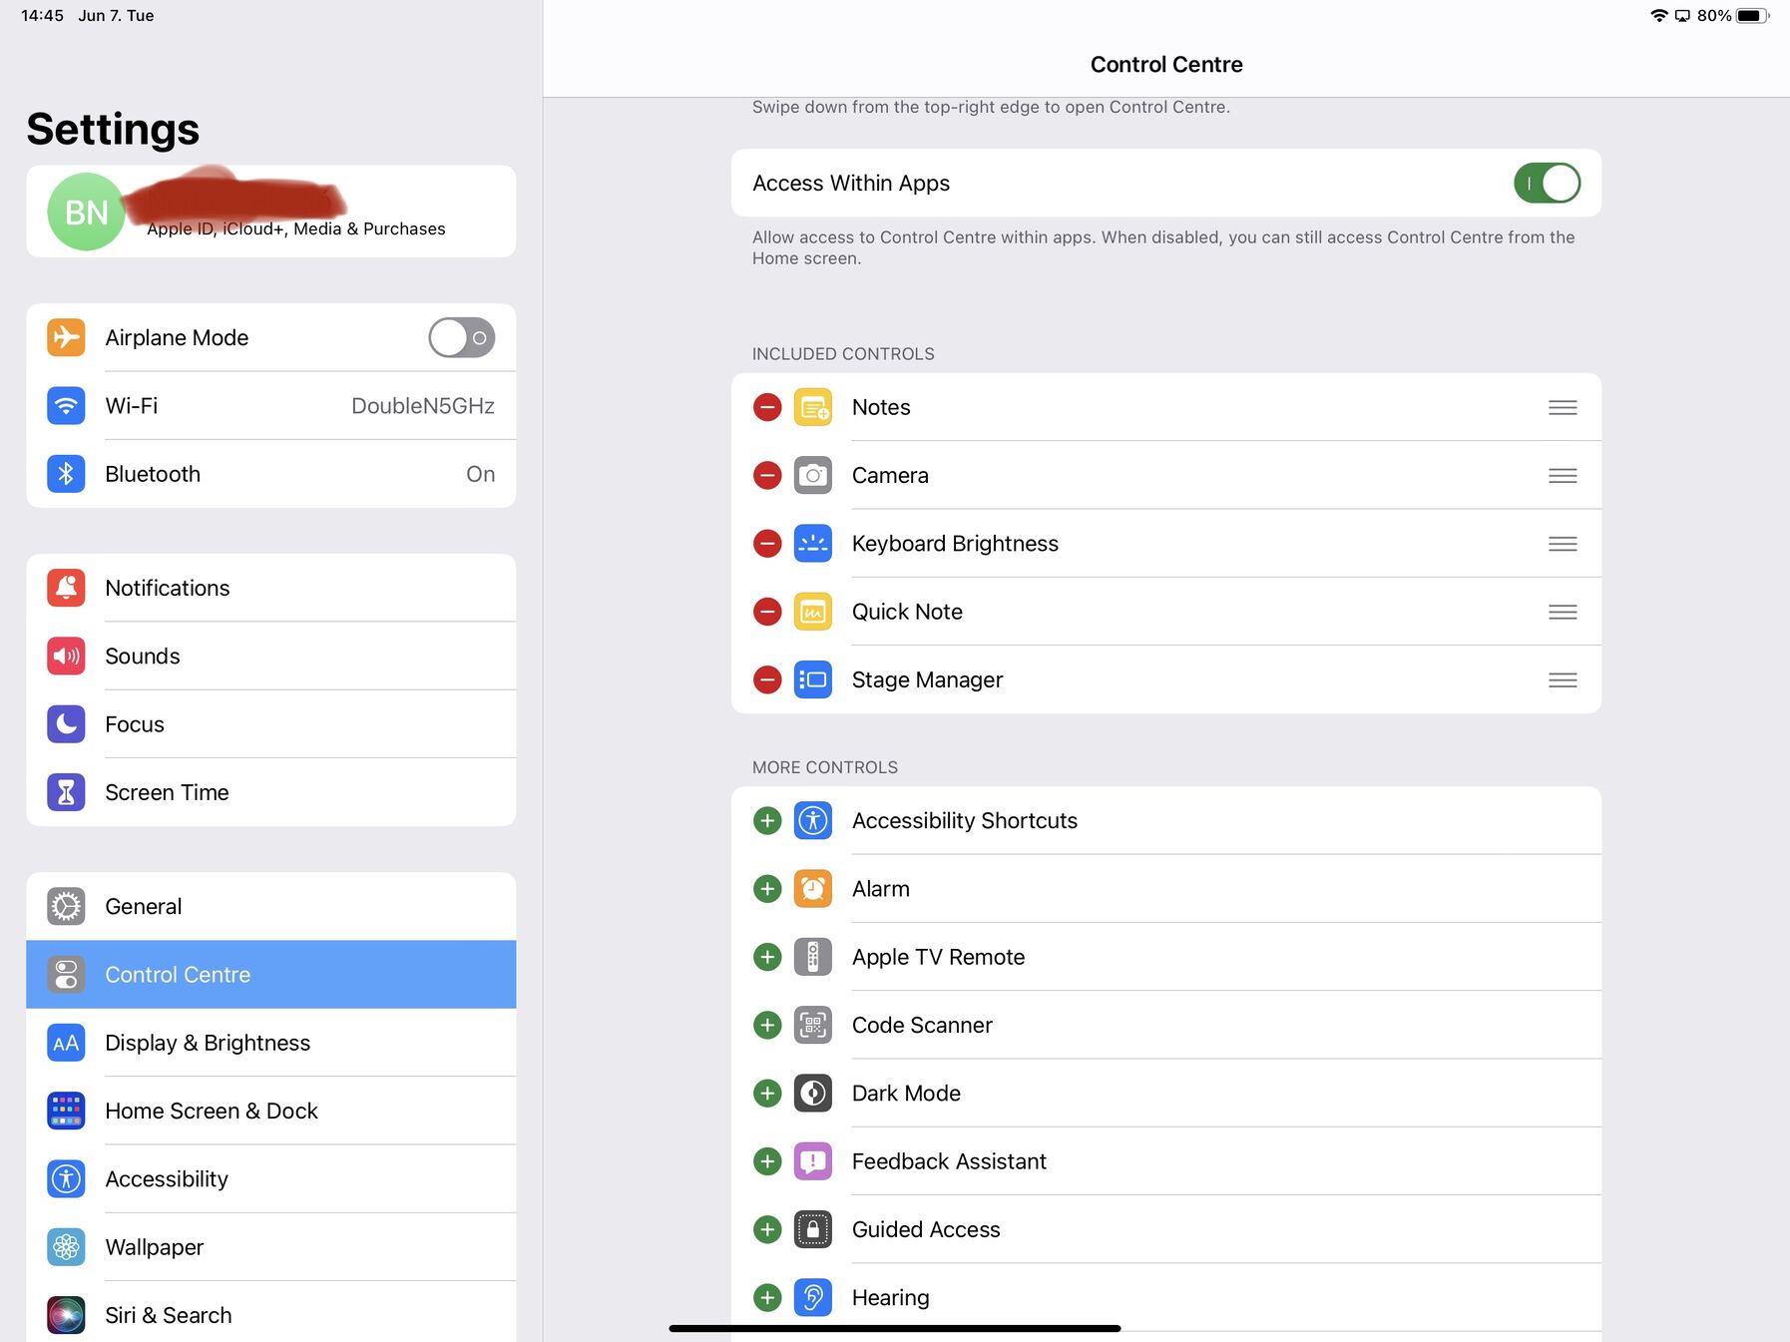Click the Display & Brightness AA icon
The image size is (1790, 1342).
point(66,1043)
